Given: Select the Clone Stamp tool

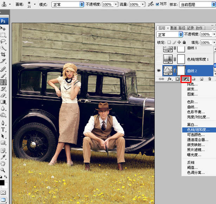Looking at the screenshot, I should coord(3,82).
